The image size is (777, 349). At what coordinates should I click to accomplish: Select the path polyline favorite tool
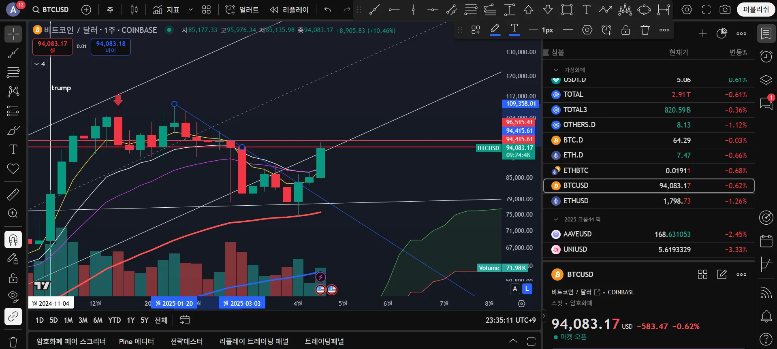tap(606, 10)
